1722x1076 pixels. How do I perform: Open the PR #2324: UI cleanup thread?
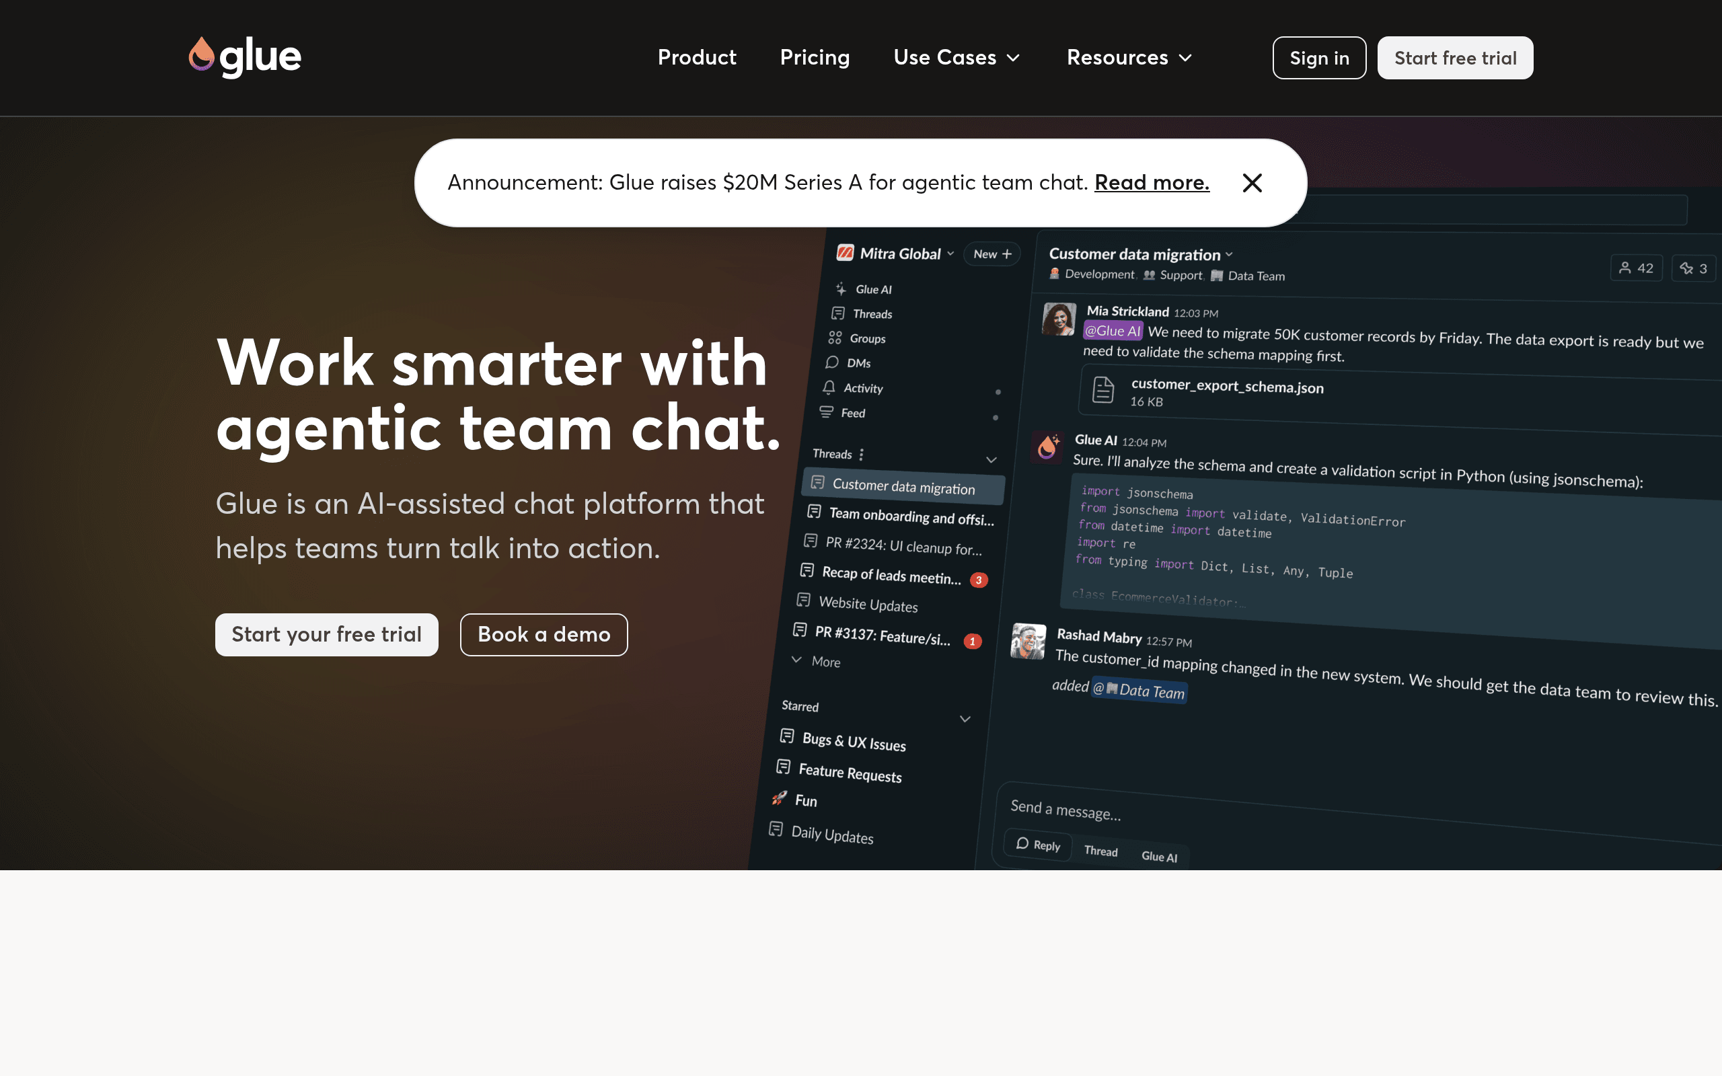click(893, 545)
